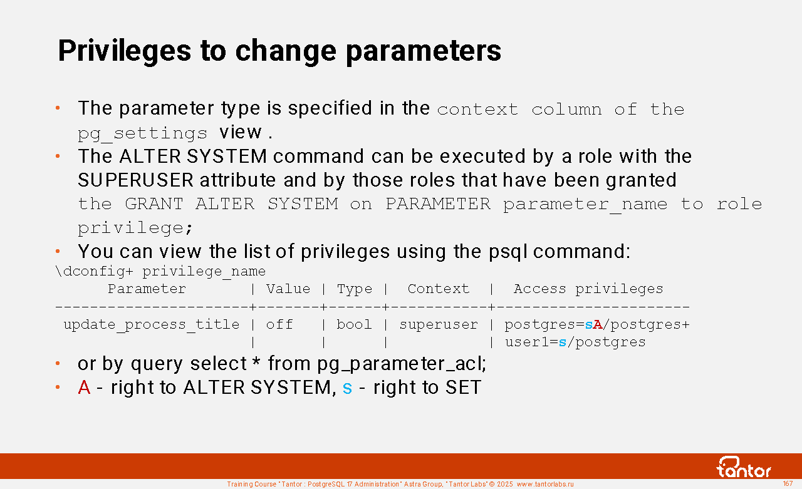Viewport: 802px width, 489px height.
Task: Open the www.tantorlabs.ru link
Action: pos(544,485)
